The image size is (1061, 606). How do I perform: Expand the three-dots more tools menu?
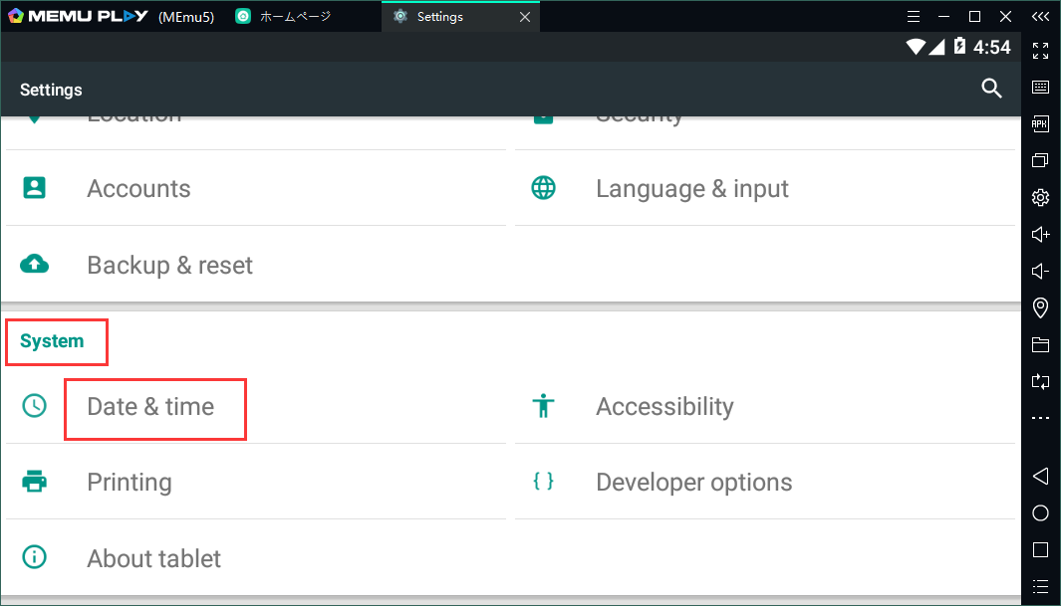pos(1040,418)
